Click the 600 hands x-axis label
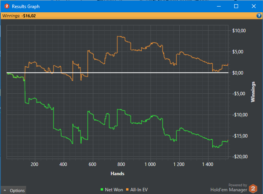Viewport: 263px width, 194px height. click(x=93, y=164)
